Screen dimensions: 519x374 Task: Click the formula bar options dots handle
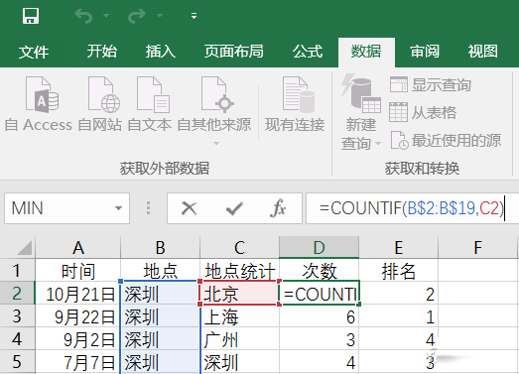(148, 208)
